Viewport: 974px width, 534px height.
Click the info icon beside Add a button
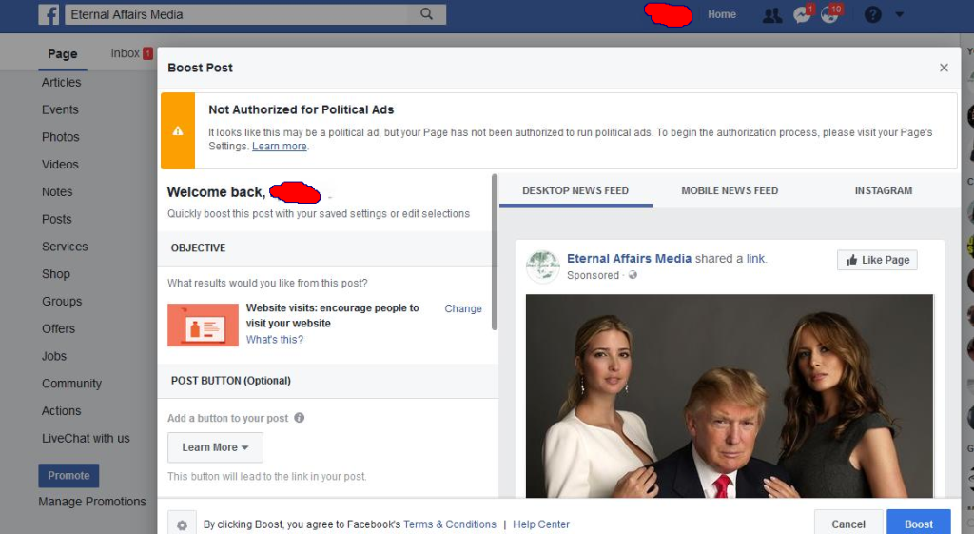[x=299, y=418]
